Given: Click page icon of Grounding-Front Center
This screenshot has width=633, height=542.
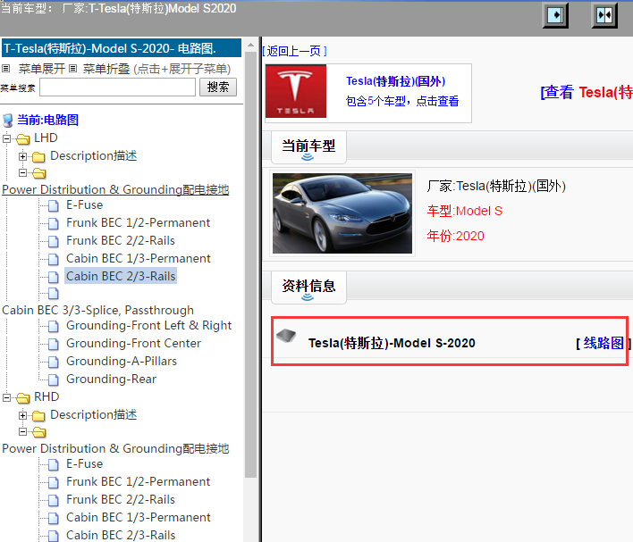Looking at the screenshot, I should [x=54, y=344].
